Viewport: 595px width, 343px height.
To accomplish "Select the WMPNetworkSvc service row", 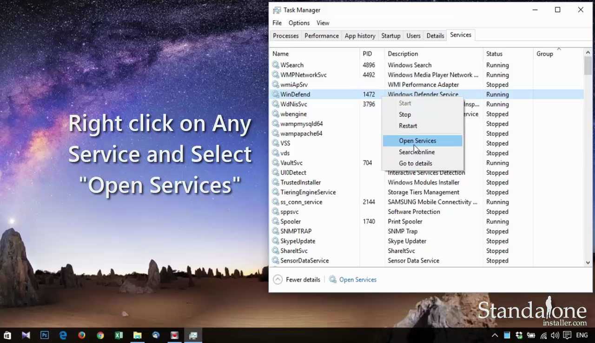I will (427, 75).
